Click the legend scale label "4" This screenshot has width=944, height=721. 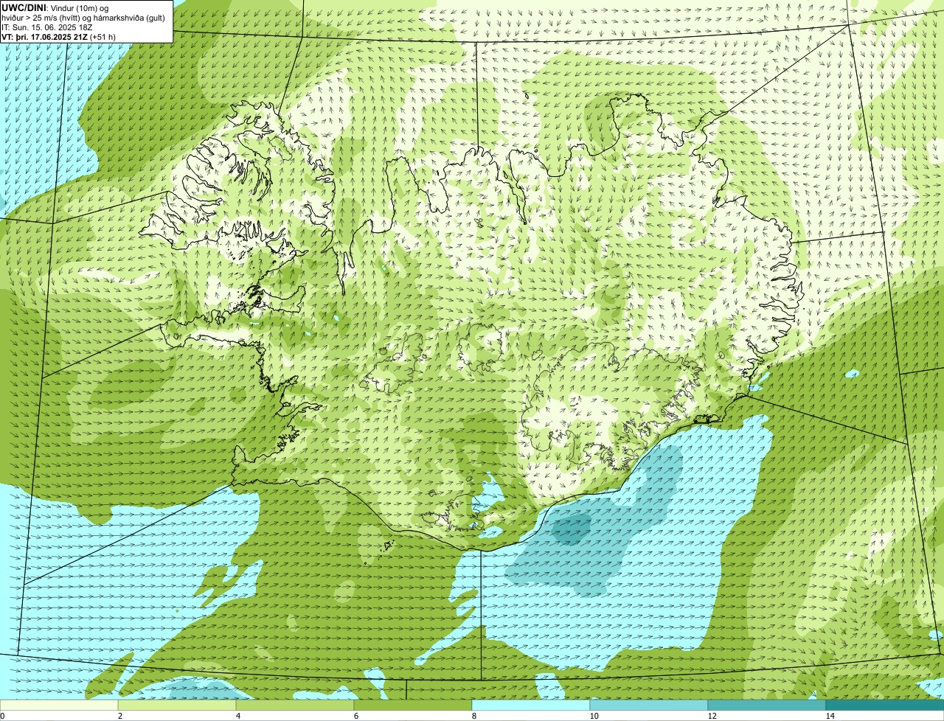click(x=238, y=716)
